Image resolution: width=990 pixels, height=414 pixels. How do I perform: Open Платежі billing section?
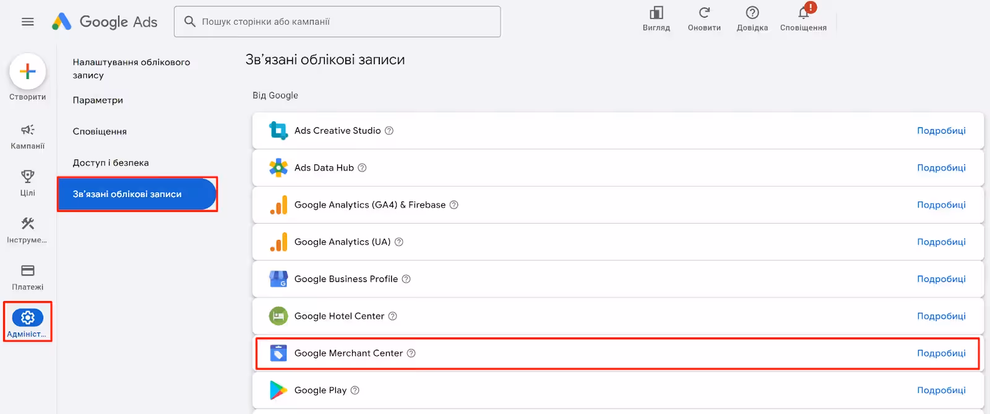click(27, 277)
